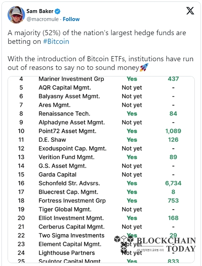Screen dimensions: 202x266
Task: Select the Fortress Investment Grp row
Action: tap(101, 201)
